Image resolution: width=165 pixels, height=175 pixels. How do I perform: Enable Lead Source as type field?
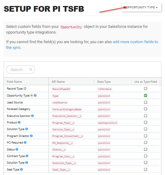click(146, 102)
